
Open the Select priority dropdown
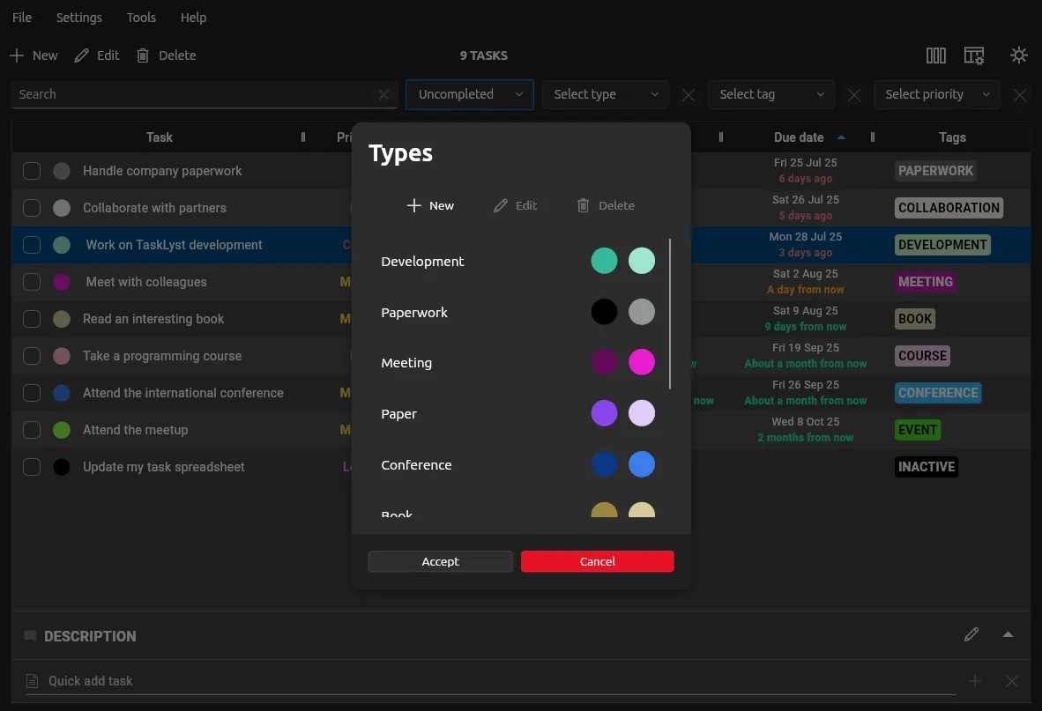936,94
